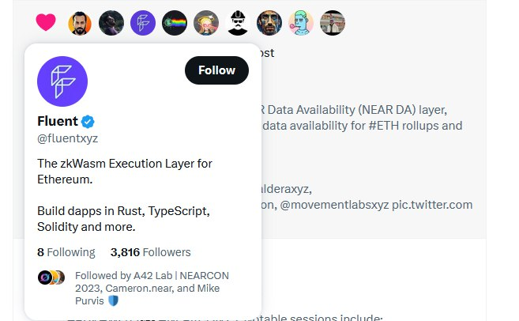This screenshot has height=321, width=519.
Task: Click the blue verified badge next to Fluent
Action: [x=88, y=121]
